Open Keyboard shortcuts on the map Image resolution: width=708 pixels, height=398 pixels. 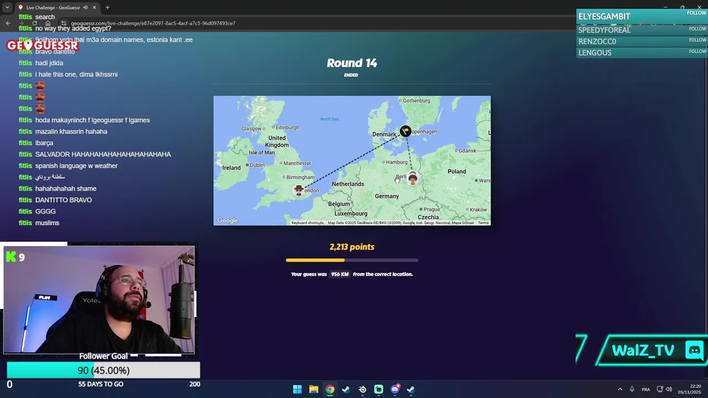308,223
